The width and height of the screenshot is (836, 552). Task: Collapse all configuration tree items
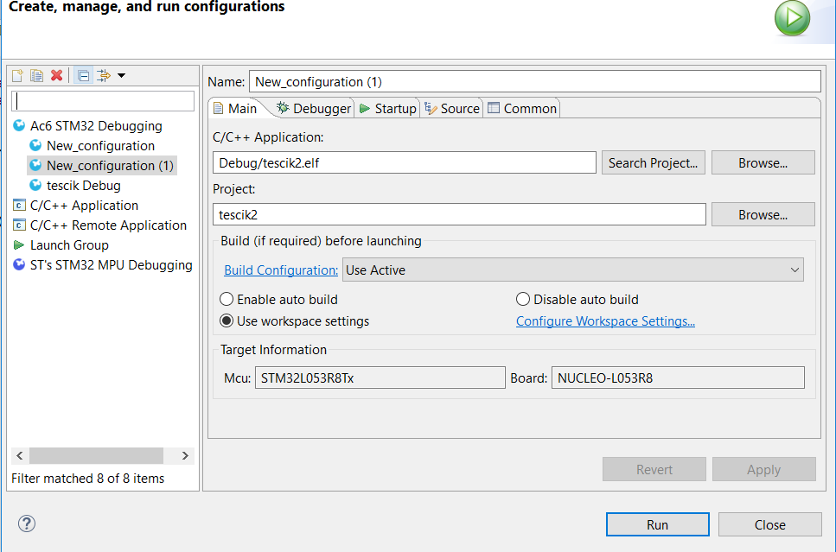coord(84,76)
